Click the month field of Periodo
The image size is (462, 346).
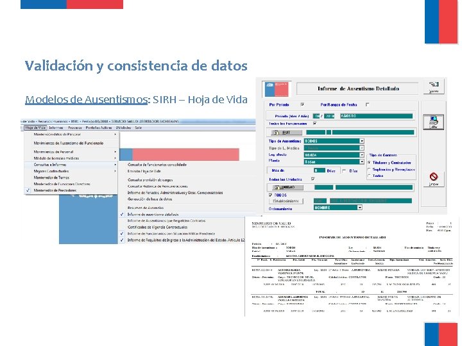tap(316, 116)
